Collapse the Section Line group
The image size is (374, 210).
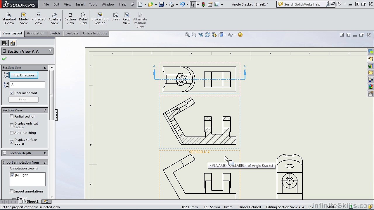(45, 68)
